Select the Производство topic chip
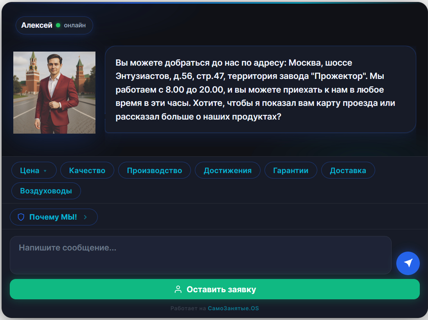This screenshot has width=428, height=320. 155,170
